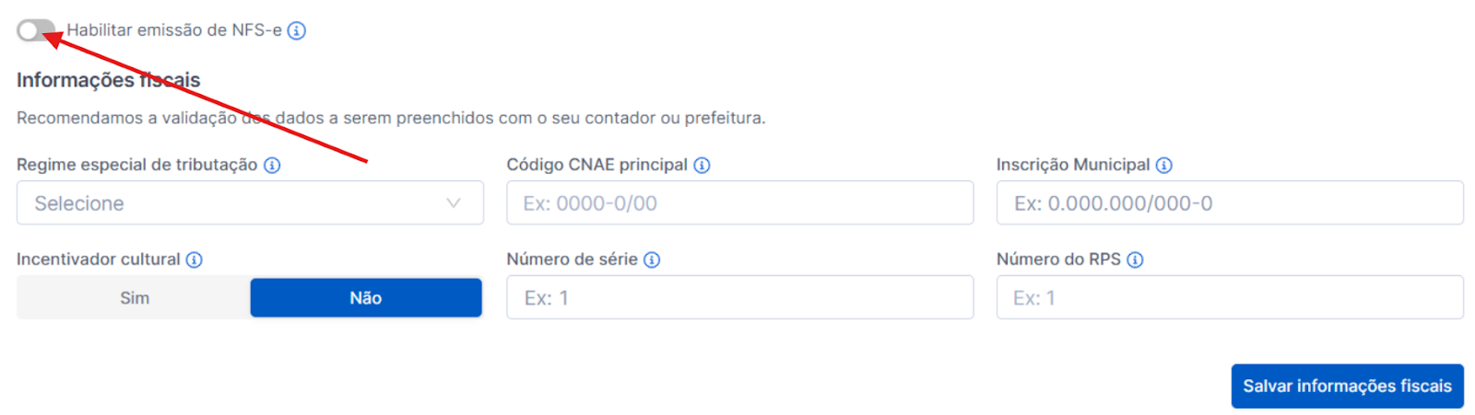The image size is (1475, 415).
Task: Open info tooltip for Código CNAE principal
Action: 702,166
